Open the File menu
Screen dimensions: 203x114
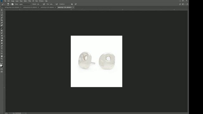point(5,1)
